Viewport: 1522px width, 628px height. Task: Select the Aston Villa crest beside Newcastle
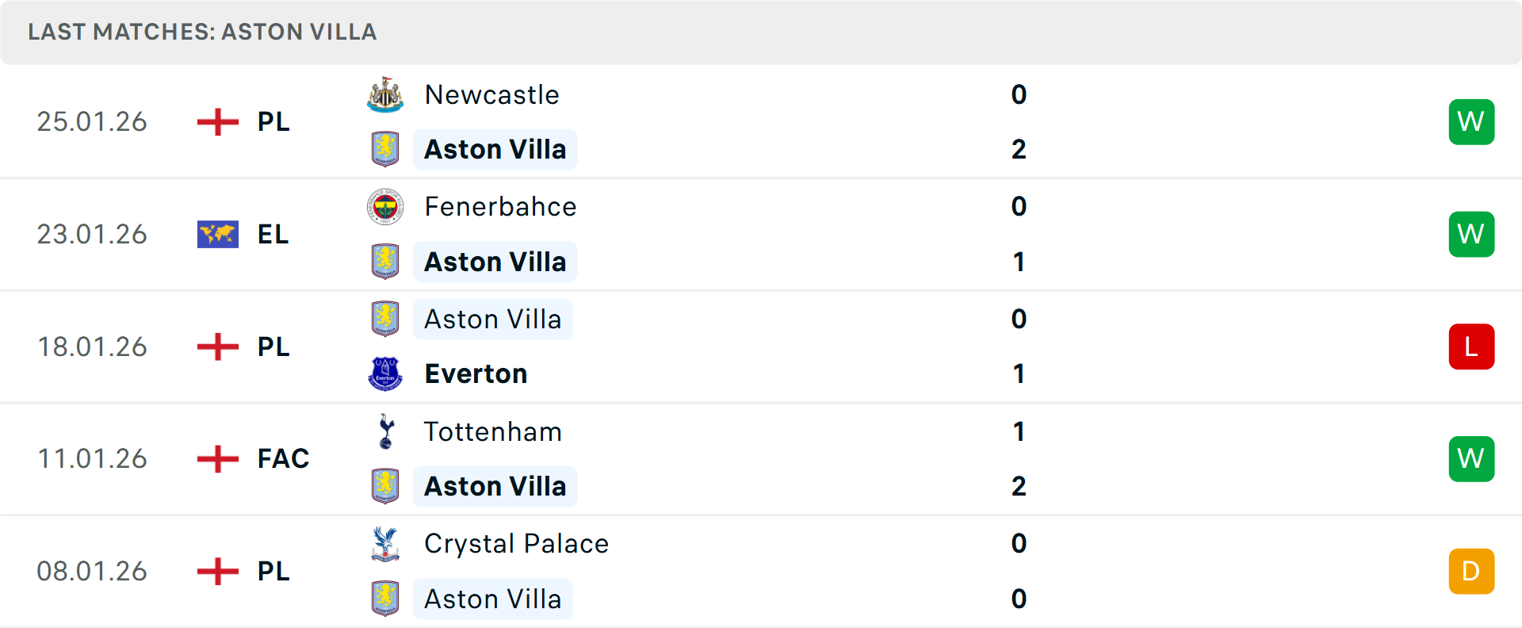(385, 148)
